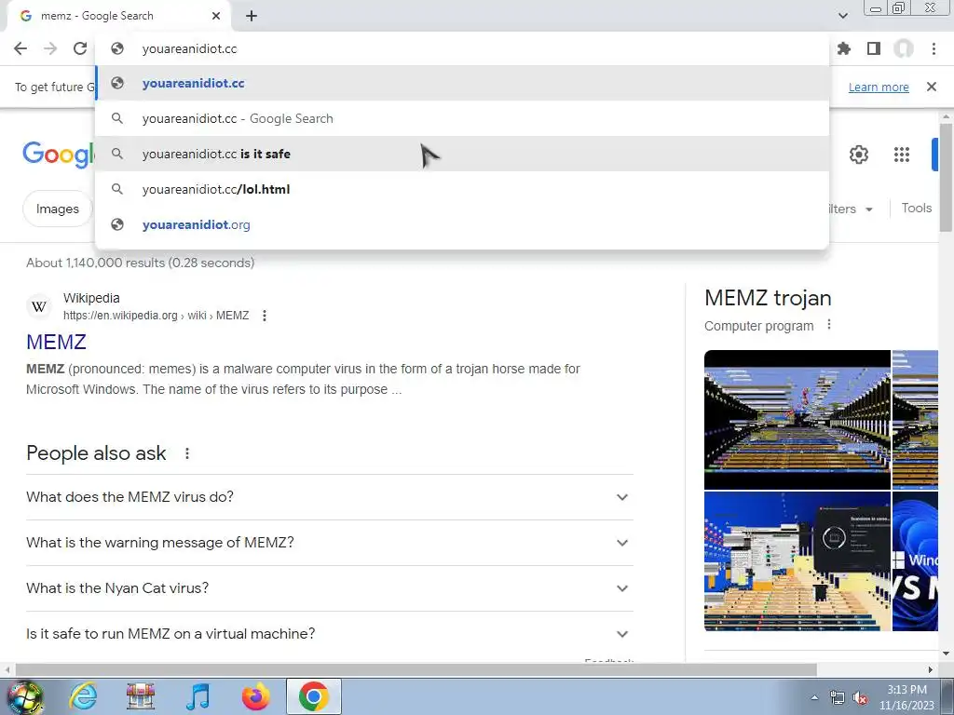Select youareanidiot.cc - Google Search suggestion
The image size is (954, 715).
tap(462, 118)
